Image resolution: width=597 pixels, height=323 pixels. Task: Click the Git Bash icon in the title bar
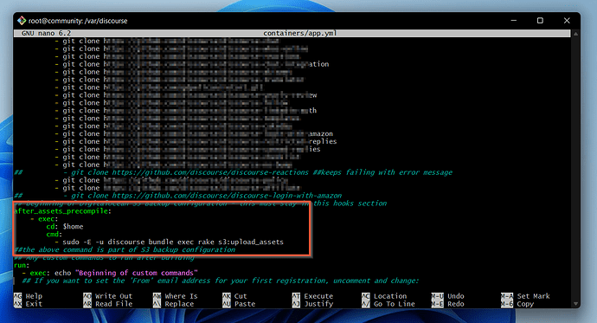22,21
